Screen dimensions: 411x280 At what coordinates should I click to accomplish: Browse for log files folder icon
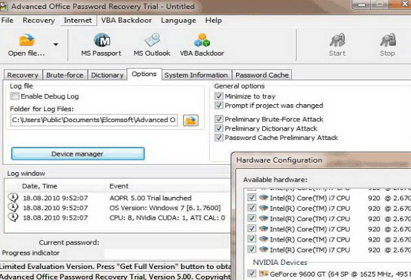pyautogui.click(x=191, y=120)
